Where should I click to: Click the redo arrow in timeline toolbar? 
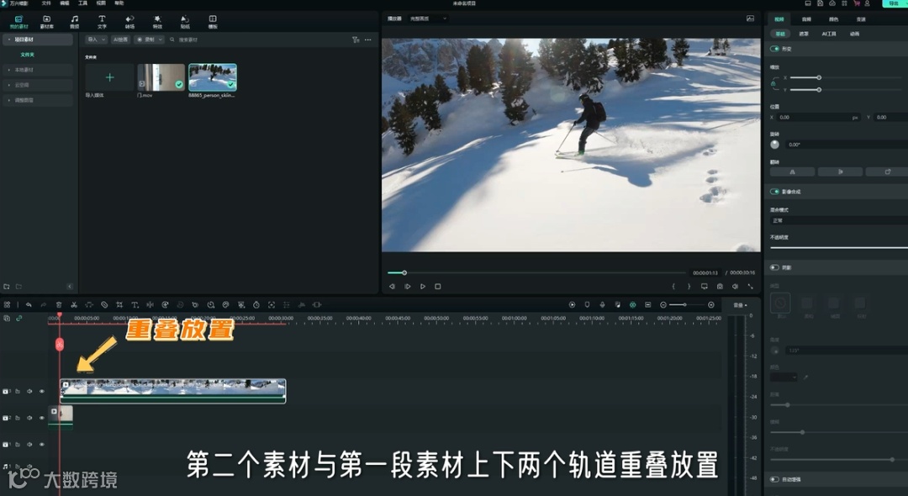44,304
